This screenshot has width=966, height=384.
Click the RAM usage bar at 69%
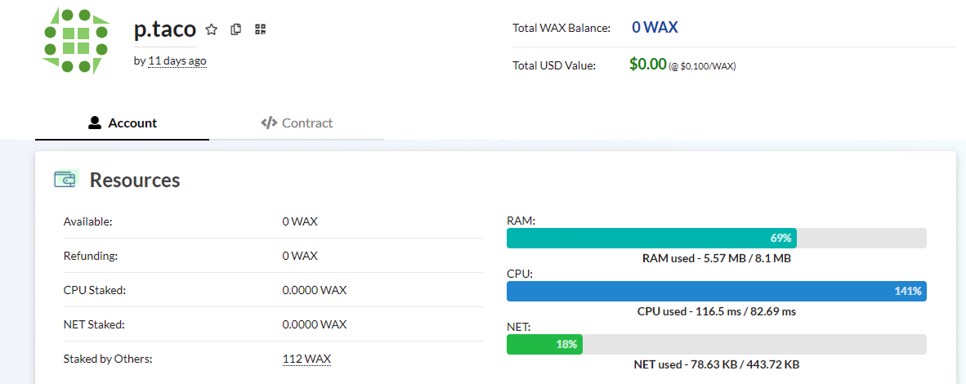(x=717, y=238)
